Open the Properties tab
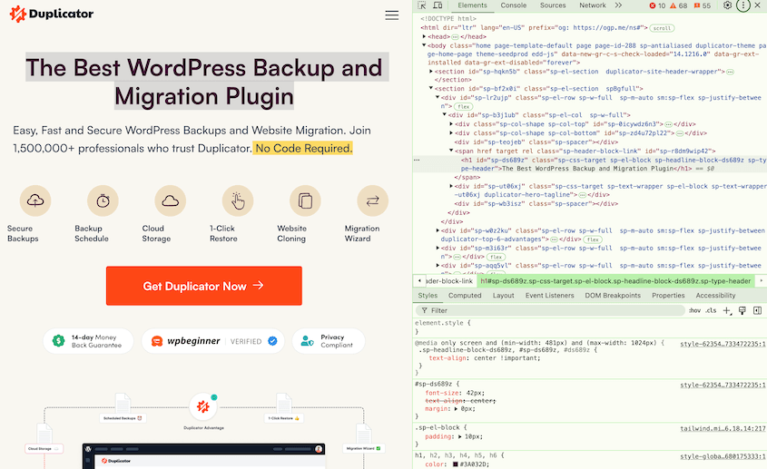The height and width of the screenshot is (469, 767). [668, 296]
